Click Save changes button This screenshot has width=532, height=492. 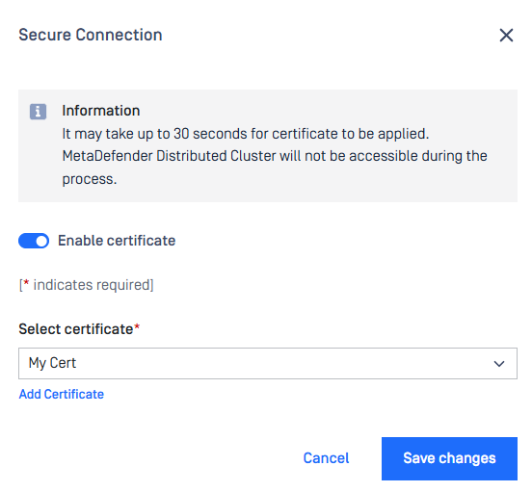(449, 458)
